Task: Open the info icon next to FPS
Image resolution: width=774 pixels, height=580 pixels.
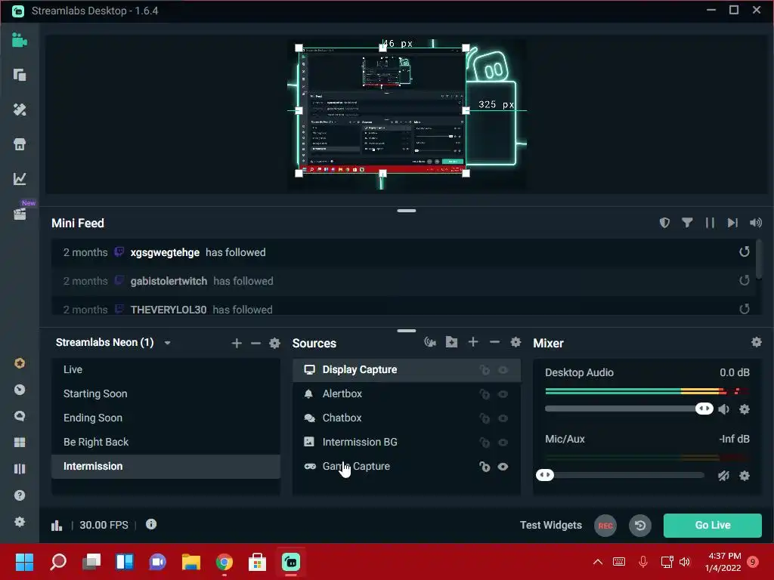Action: click(151, 524)
